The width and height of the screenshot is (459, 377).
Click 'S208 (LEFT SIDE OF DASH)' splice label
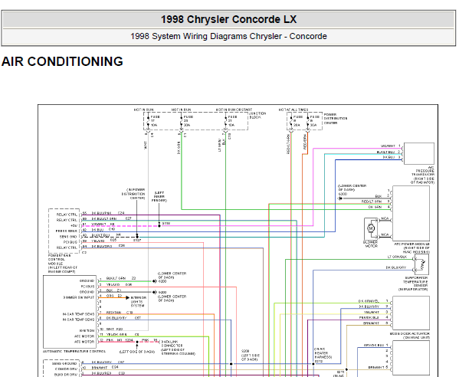pyautogui.click(x=251, y=355)
